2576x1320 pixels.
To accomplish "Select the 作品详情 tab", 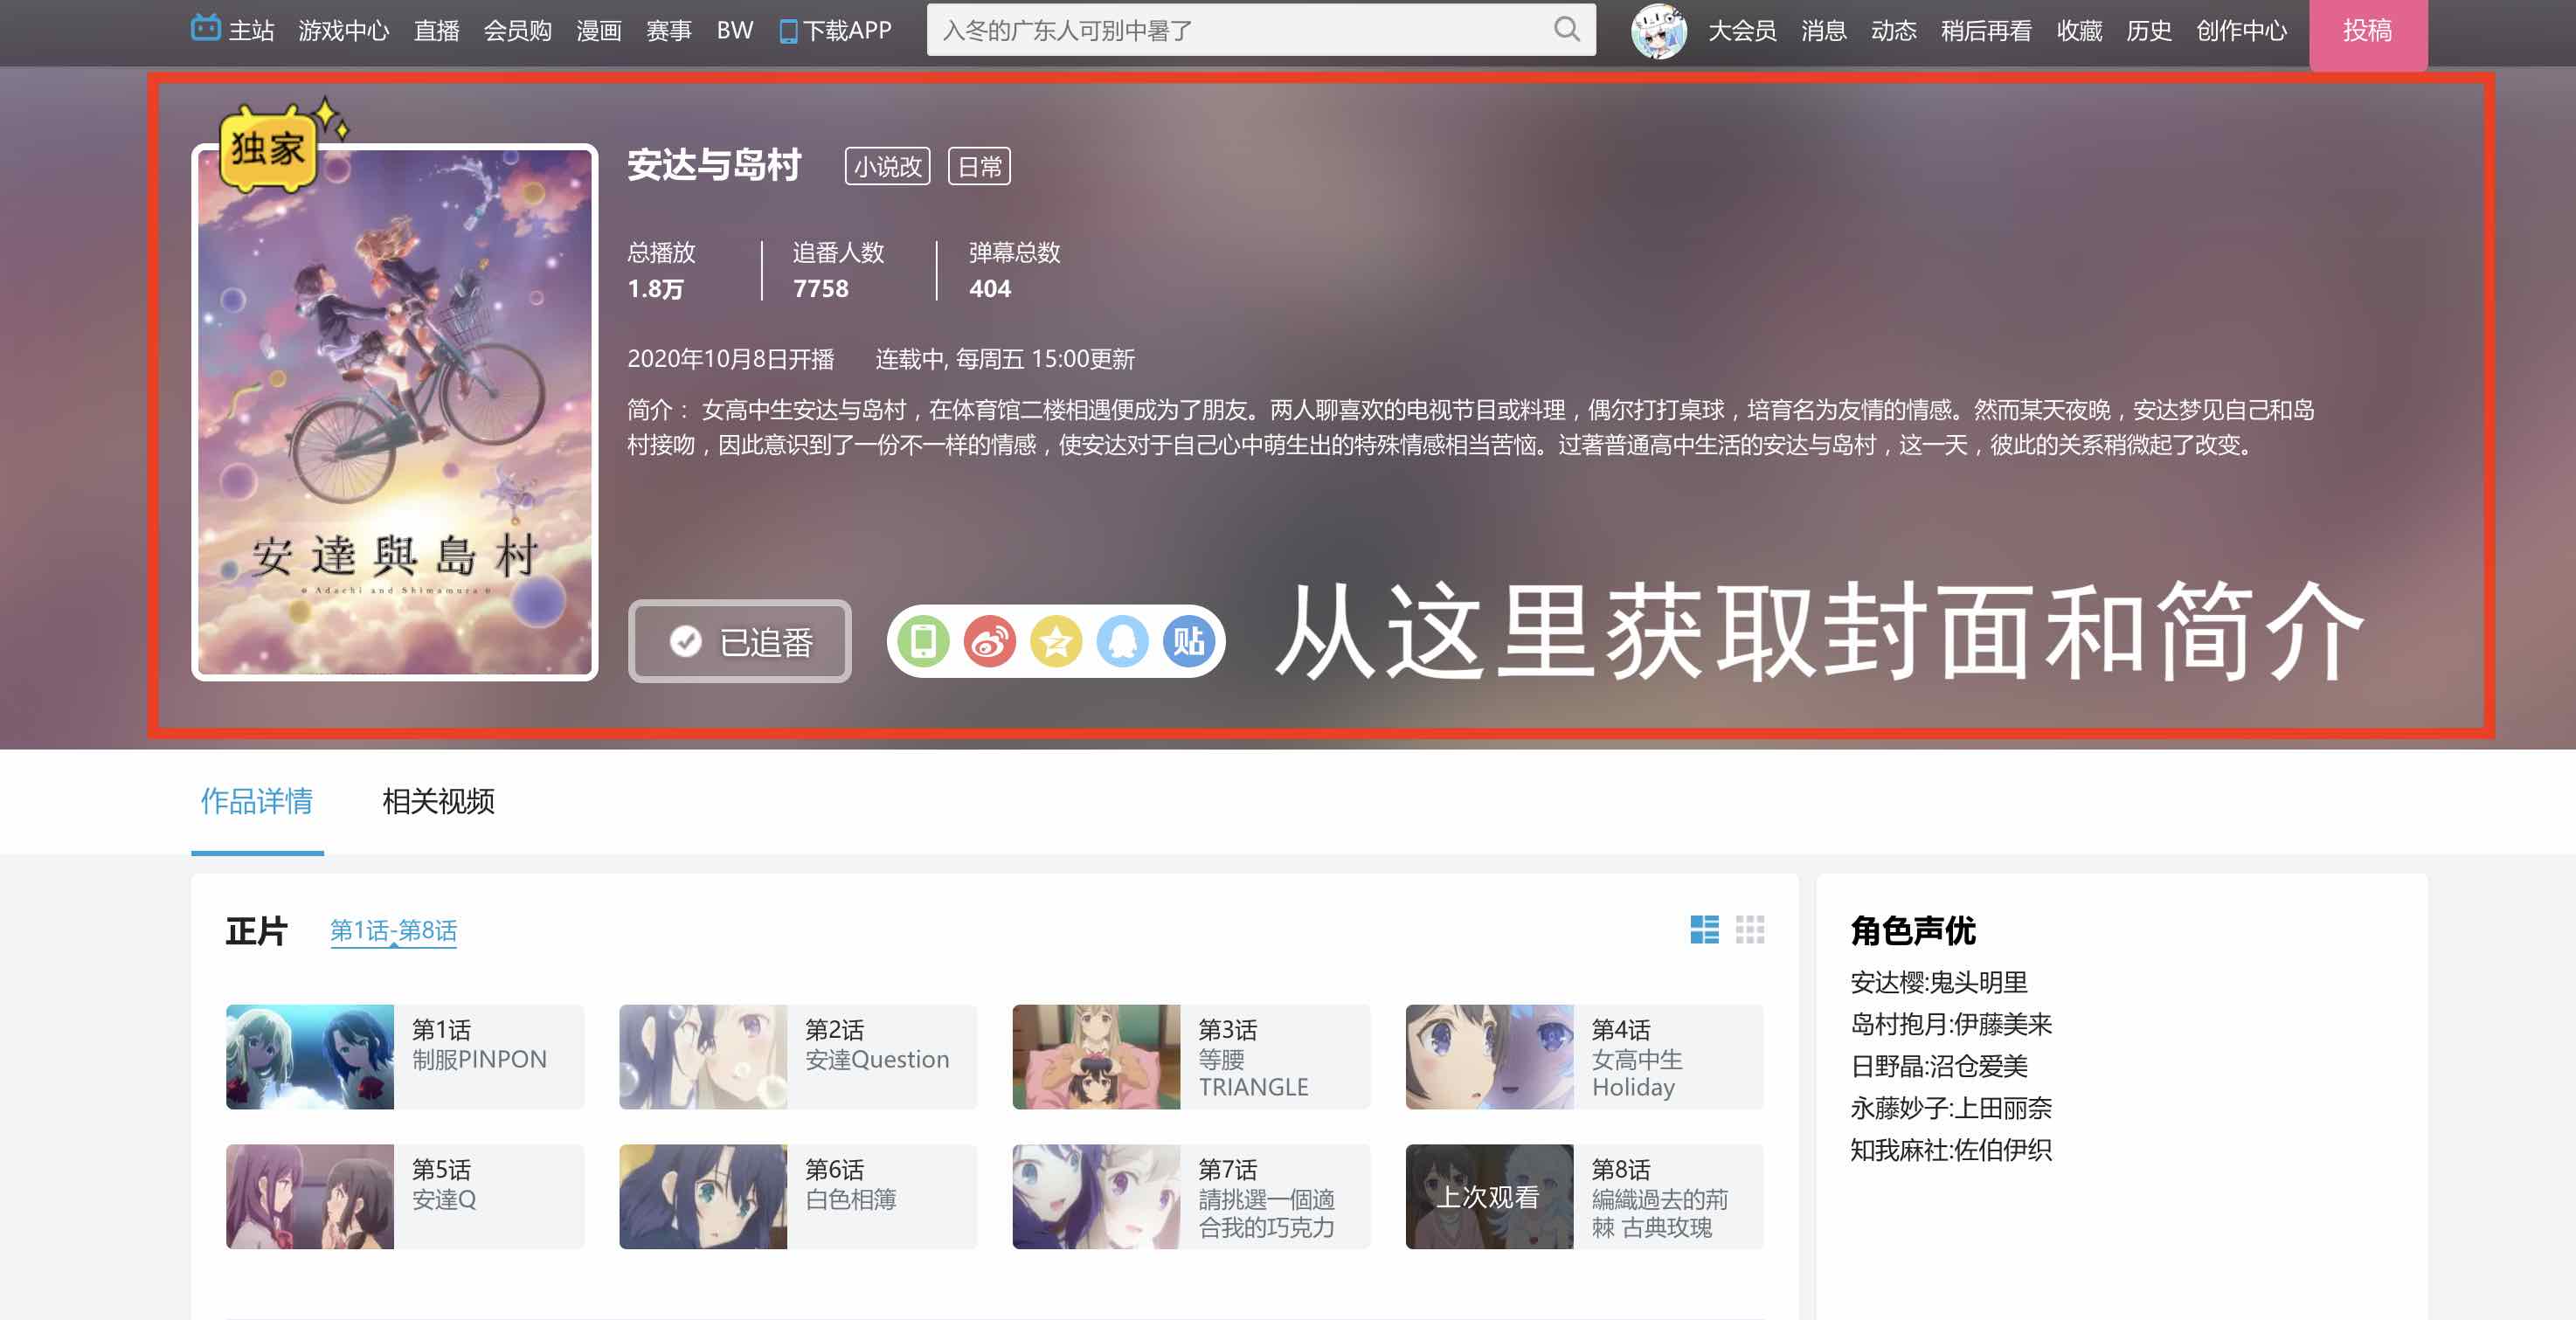I will [257, 801].
